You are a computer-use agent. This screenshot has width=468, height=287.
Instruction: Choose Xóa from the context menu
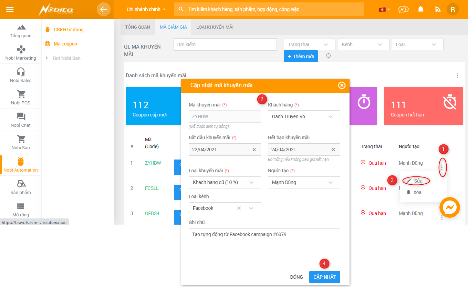pos(417,192)
